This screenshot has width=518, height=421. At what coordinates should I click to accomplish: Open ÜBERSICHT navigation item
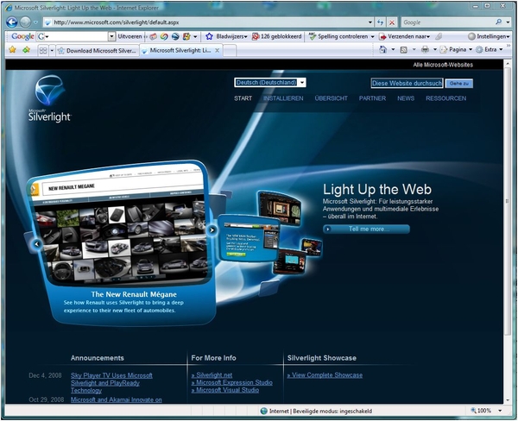pyautogui.click(x=331, y=98)
